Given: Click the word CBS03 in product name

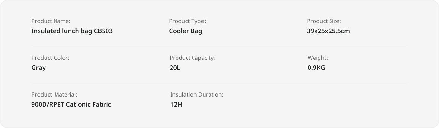Looking at the screenshot, I should coord(103,31).
